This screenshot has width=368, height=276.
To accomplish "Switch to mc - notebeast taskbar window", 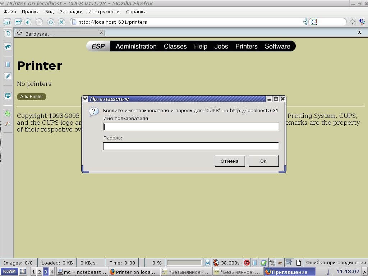I will click(x=82, y=272).
